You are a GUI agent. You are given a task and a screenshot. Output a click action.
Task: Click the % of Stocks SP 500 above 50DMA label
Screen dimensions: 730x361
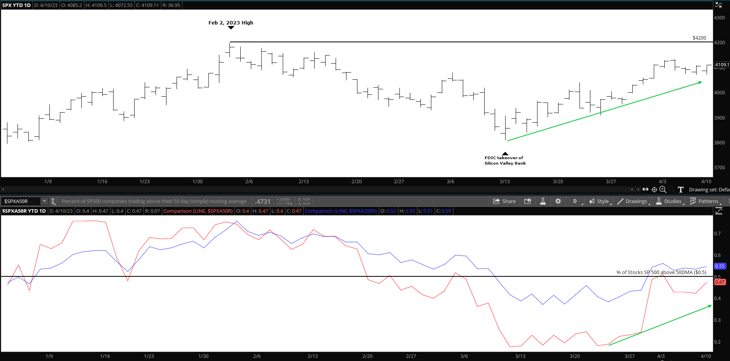click(661, 272)
